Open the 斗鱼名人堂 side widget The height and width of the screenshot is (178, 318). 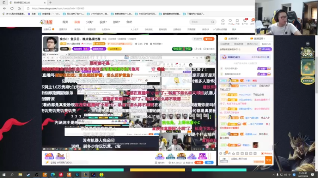pos(308,66)
